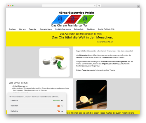Click 'Was wir für sie tun:' heading
This screenshot has height=123, width=146.
[18, 83]
